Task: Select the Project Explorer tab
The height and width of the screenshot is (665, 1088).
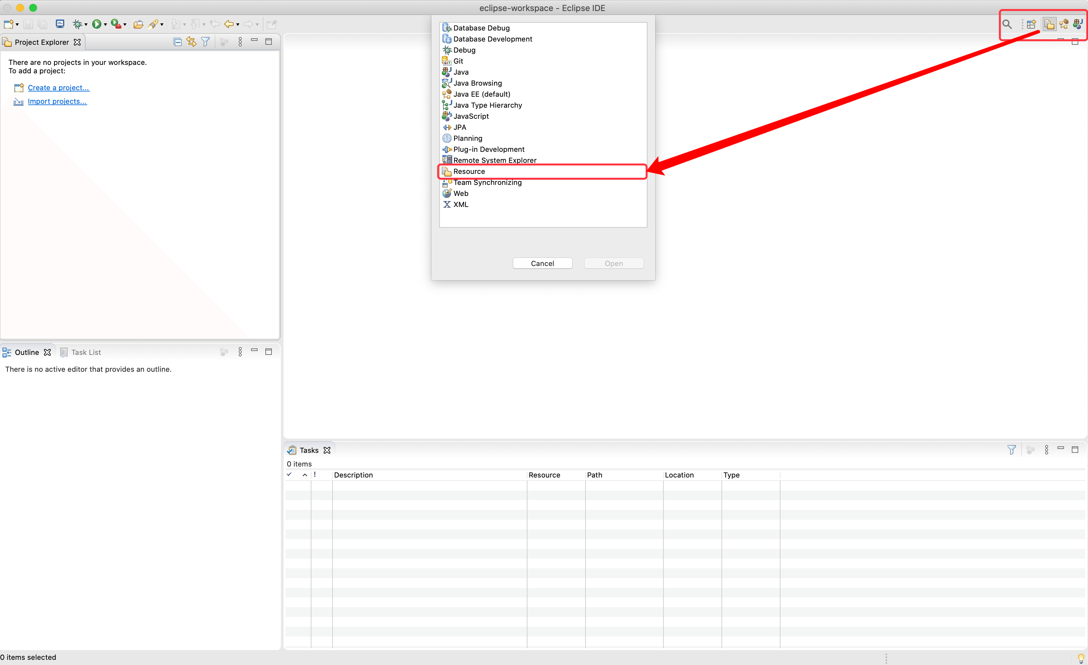Action: click(x=42, y=42)
